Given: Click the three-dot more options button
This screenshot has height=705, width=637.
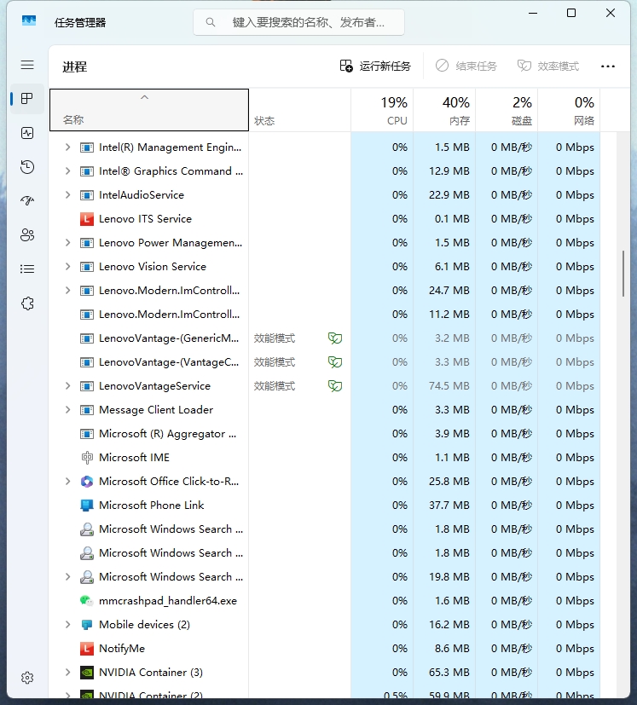Looking at the screenshot, I should tap(608, 66).
